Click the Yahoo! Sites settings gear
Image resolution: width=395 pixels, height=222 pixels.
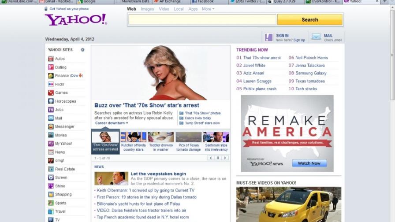(82, 50)
